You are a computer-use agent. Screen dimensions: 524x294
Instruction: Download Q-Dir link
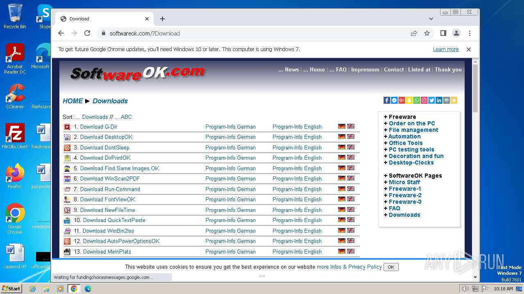(99, 127)
